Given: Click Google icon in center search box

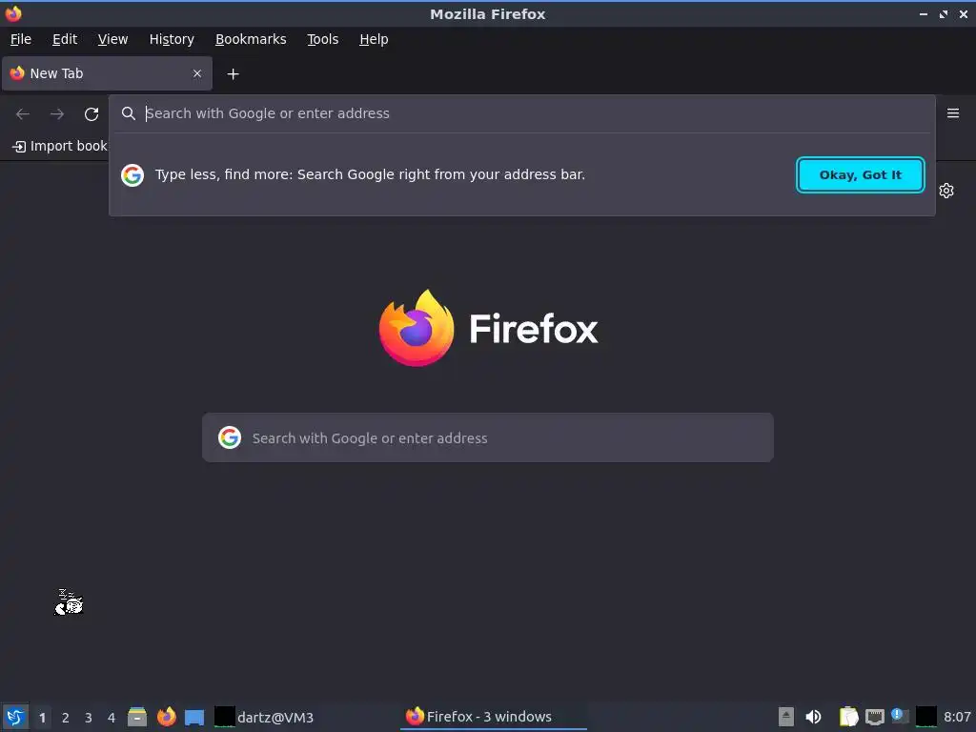Looking at the screenshot, I should [x=230, y=437].
